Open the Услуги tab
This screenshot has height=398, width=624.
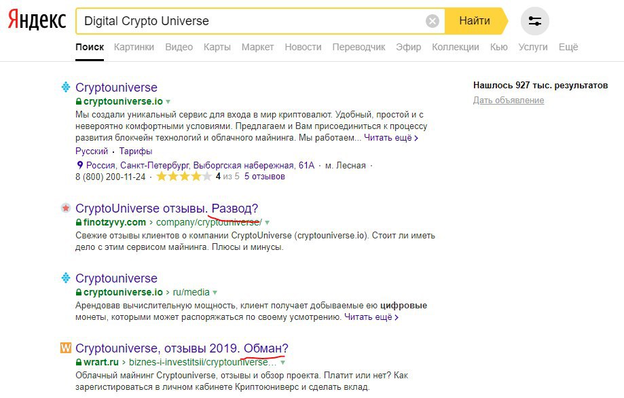[533, 47]
